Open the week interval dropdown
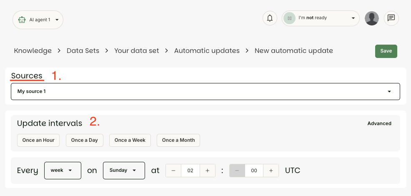Image resolution: width=411 pixels, height=196 pixels. coord(63,171)
